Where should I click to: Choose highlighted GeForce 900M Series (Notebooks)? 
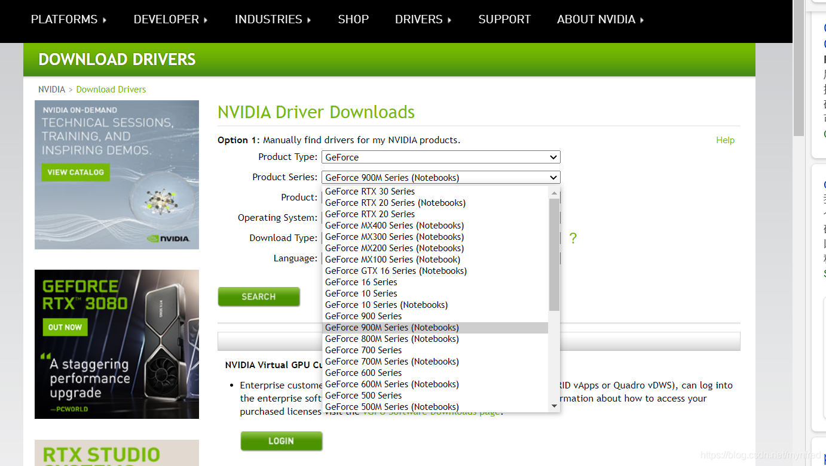(435, 328)
